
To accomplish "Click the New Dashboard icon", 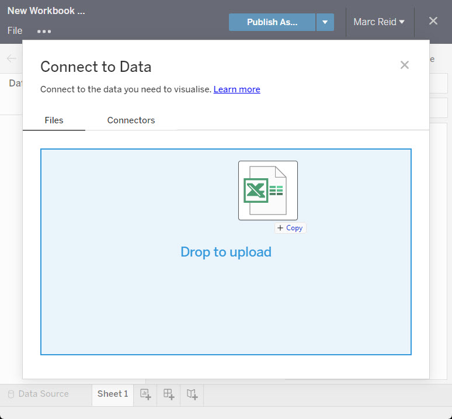I will pos(169,394).
